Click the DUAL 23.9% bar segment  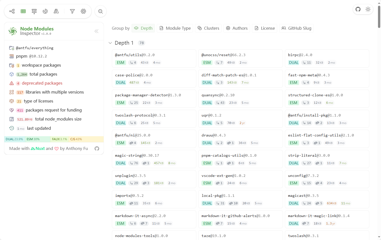14,139
